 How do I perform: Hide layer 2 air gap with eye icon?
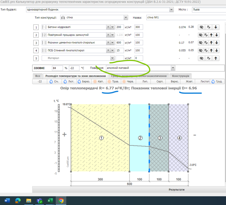201,35
